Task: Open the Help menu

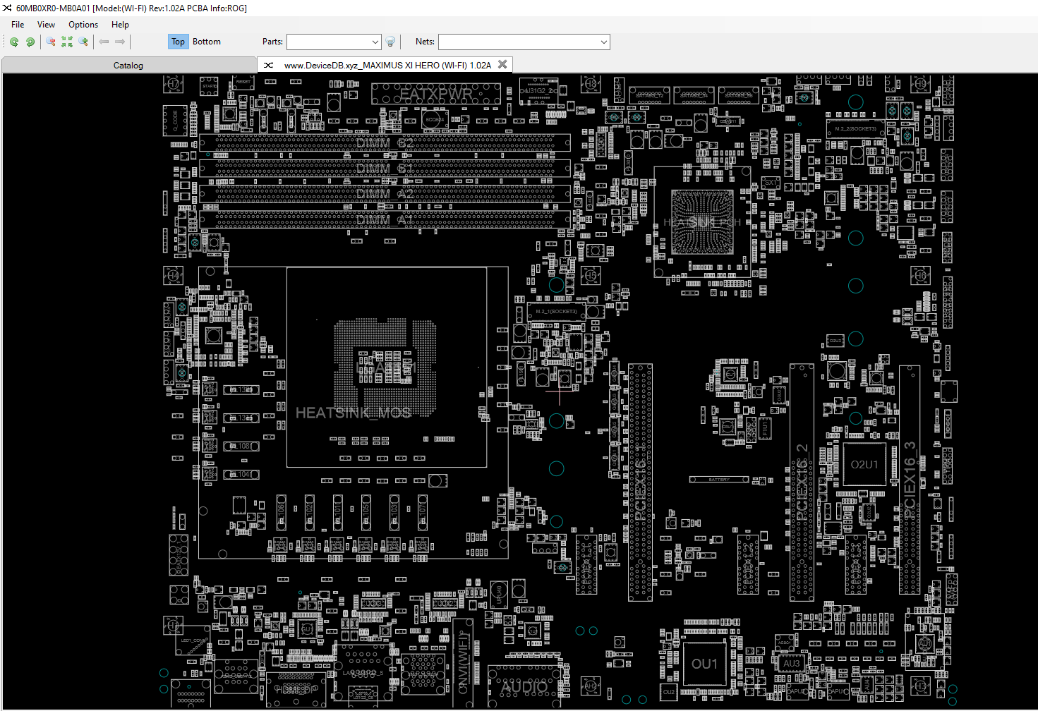Action: click(120, 24)
